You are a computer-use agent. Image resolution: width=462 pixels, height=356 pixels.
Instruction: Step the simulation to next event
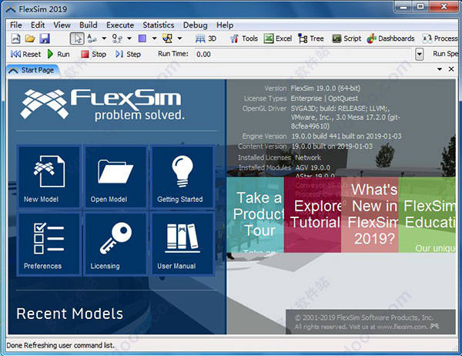click(x=128, y=54)
